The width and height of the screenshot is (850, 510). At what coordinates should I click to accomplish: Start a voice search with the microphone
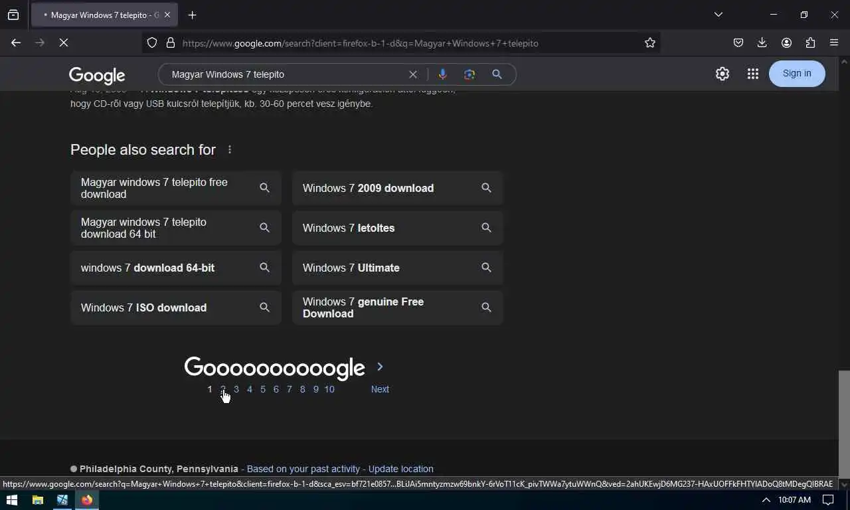(443, 74)
